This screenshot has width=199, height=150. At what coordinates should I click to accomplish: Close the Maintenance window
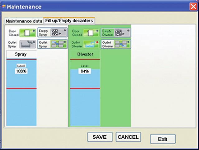pyautogui.click(x=193, y=7)
